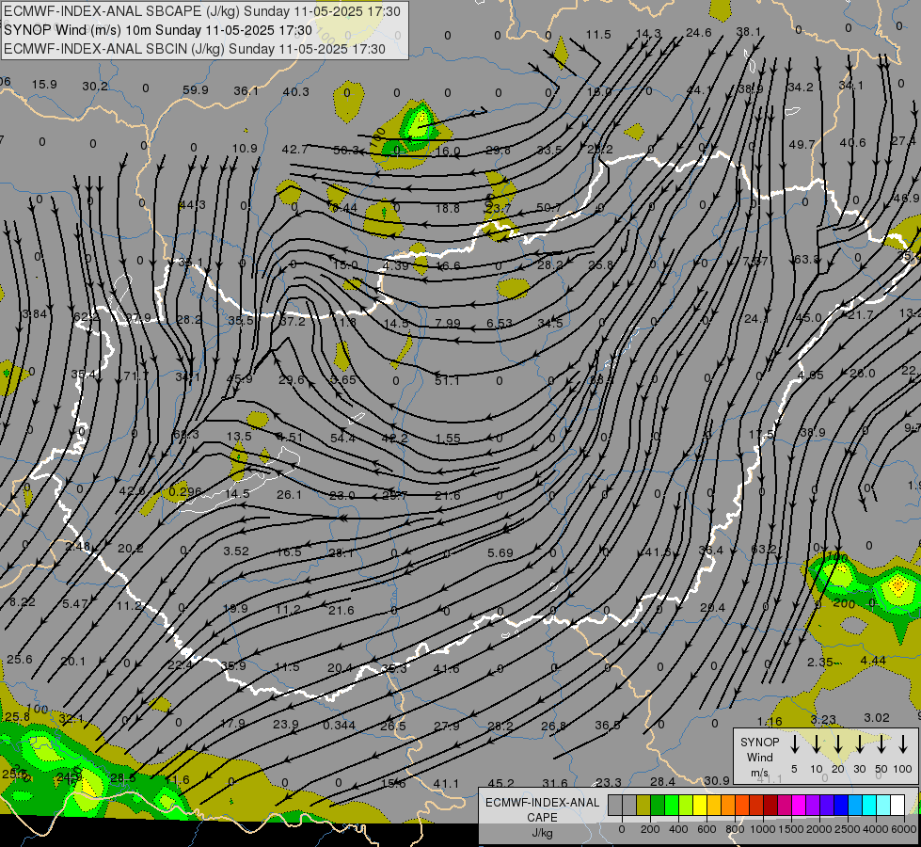Click the map value 5.69
Viewport: 921px width, 847px height.
coord(500,553)
